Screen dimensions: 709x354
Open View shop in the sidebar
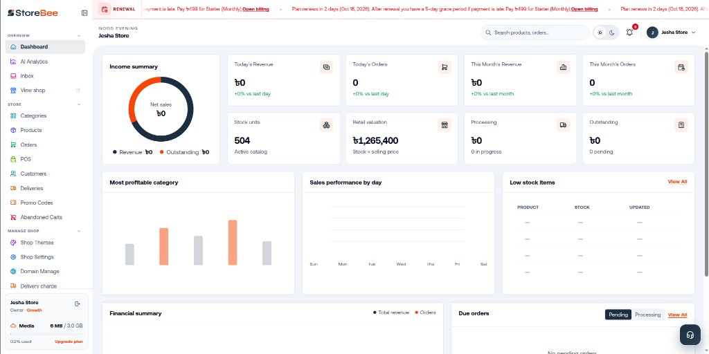click(45, 91)
